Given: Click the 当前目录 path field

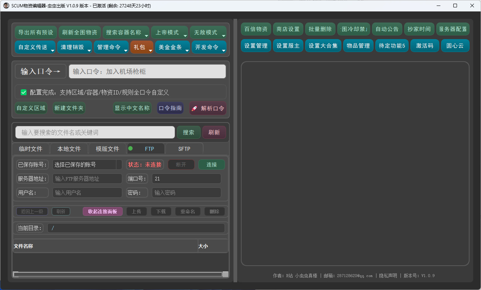Looking at the screenshot, I should point(136,228).
